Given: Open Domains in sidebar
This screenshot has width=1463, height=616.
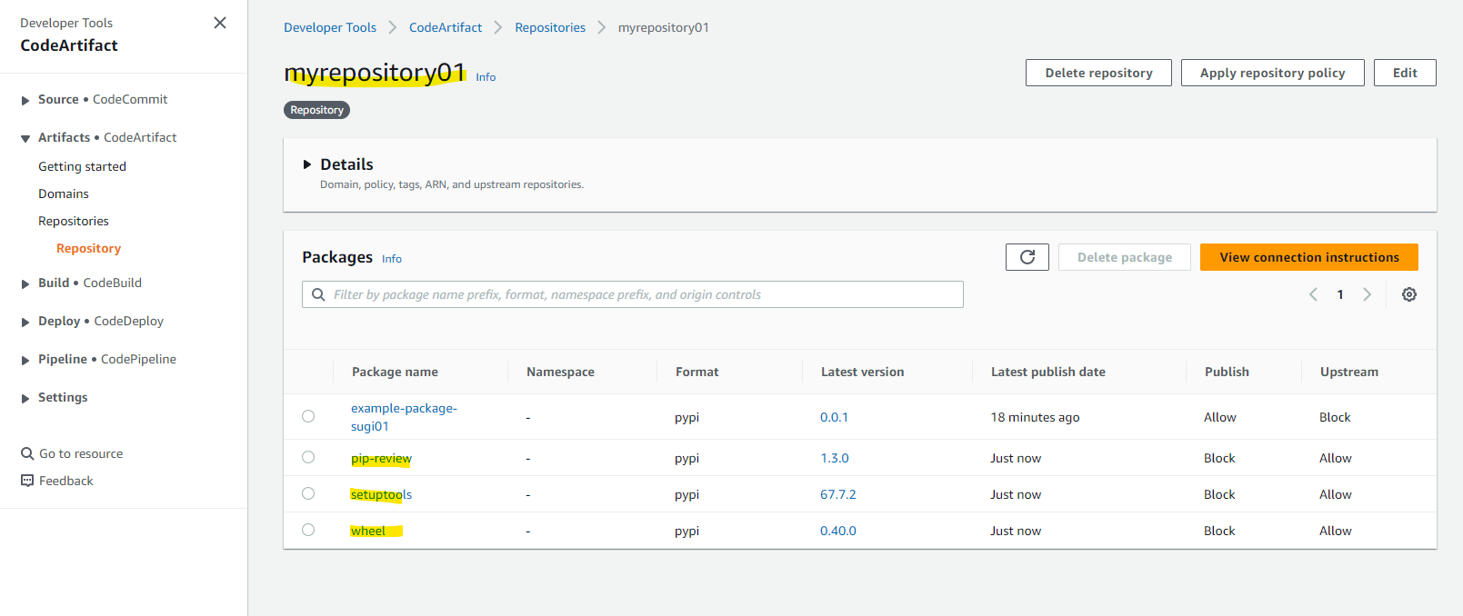Looking at the screenshot, I should pyautogui.click(x=64, y=194).
